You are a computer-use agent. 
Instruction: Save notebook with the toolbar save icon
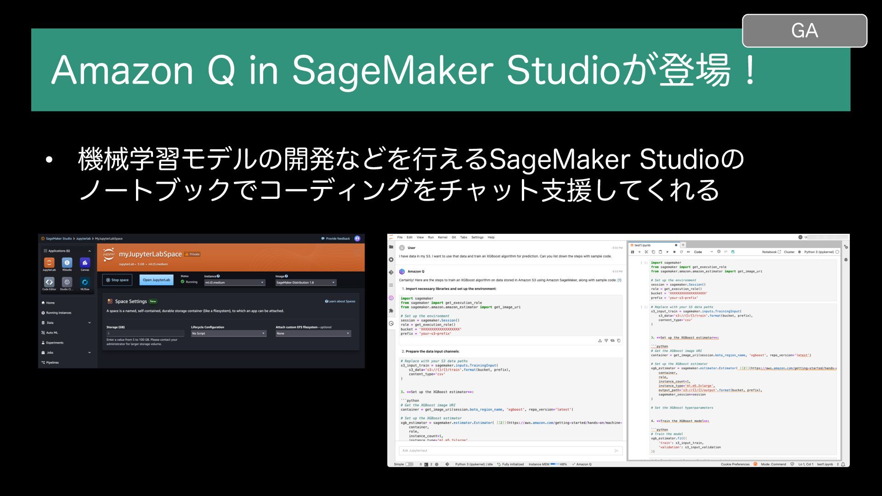coord(633,252)
